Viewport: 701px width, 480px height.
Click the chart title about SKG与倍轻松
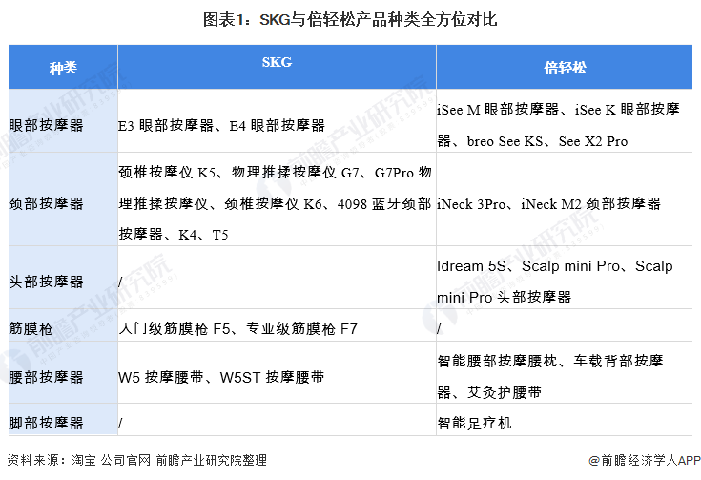tap(350, 20)
